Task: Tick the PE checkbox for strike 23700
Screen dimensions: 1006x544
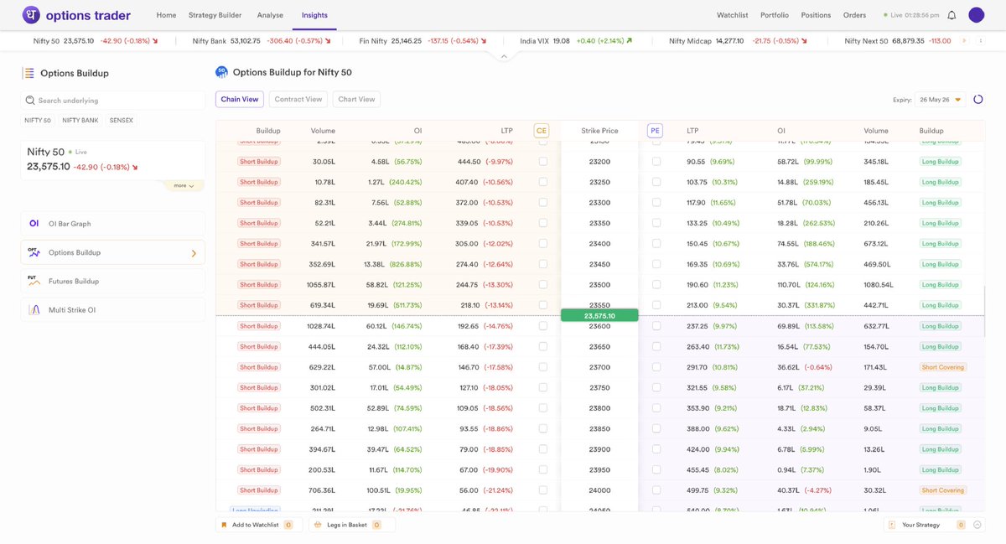Action: pos(656,367)
